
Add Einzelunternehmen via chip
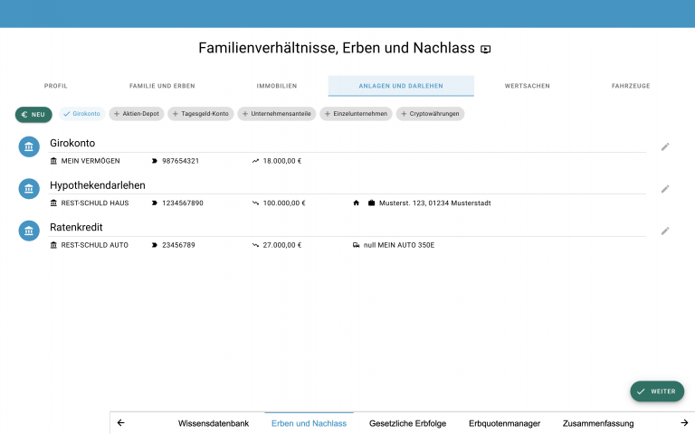pos(356,114)
